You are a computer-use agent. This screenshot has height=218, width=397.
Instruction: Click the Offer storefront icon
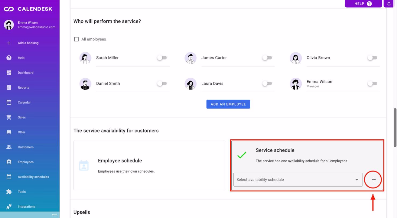click(9, 132)
